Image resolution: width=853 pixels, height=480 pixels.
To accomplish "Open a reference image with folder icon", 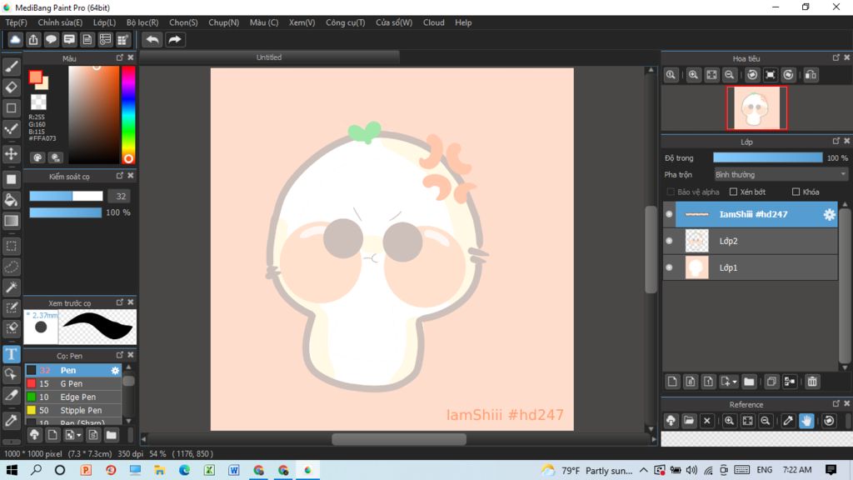I will (x=689, y=421).
